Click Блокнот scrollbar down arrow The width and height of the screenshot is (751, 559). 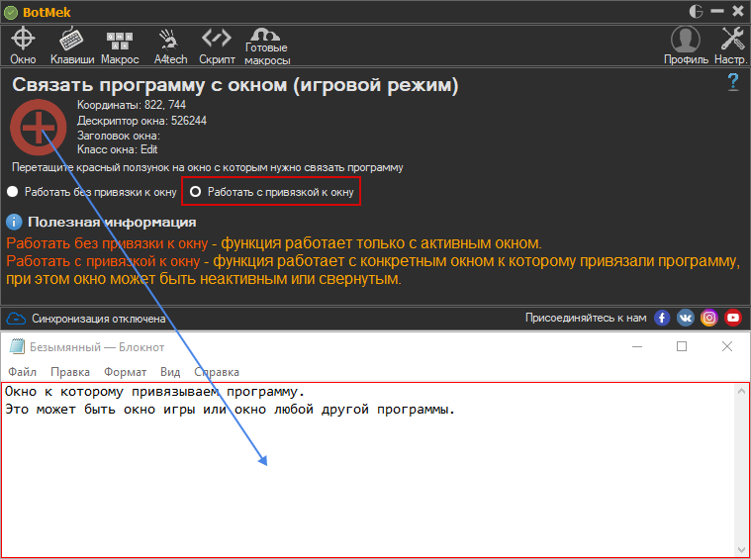click(x=741, y=550)
